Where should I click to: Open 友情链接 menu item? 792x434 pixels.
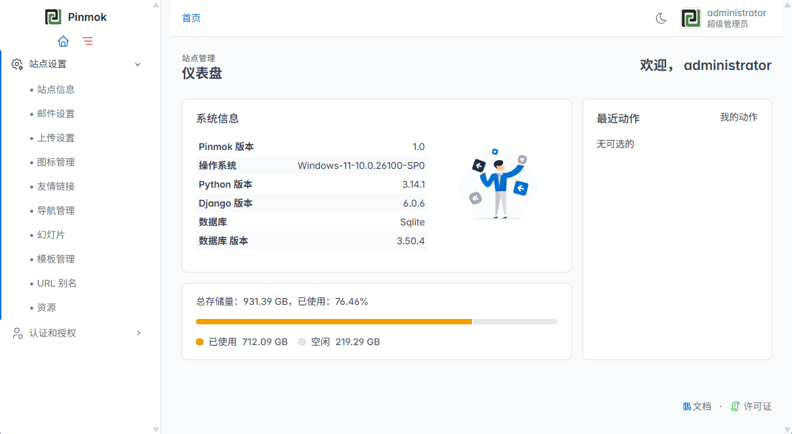click(x=55, y=187)
